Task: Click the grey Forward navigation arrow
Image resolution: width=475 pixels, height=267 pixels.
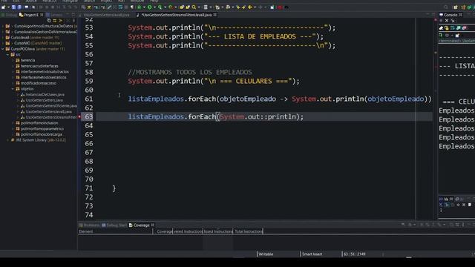Action: 261,7
